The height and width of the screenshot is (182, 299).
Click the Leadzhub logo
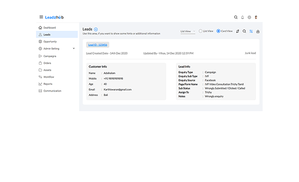[x=54, y=17]
